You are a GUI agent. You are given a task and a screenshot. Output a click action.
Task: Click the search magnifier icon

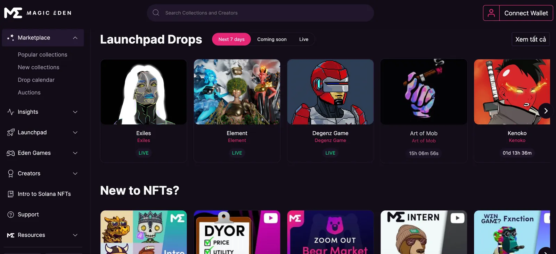156,13
